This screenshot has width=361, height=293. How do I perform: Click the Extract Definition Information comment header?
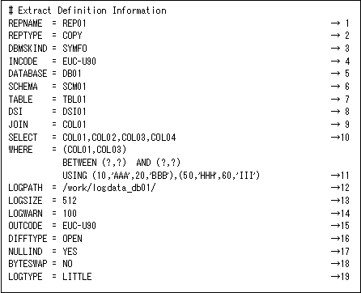pyautogui.click(x=87, y=11)
